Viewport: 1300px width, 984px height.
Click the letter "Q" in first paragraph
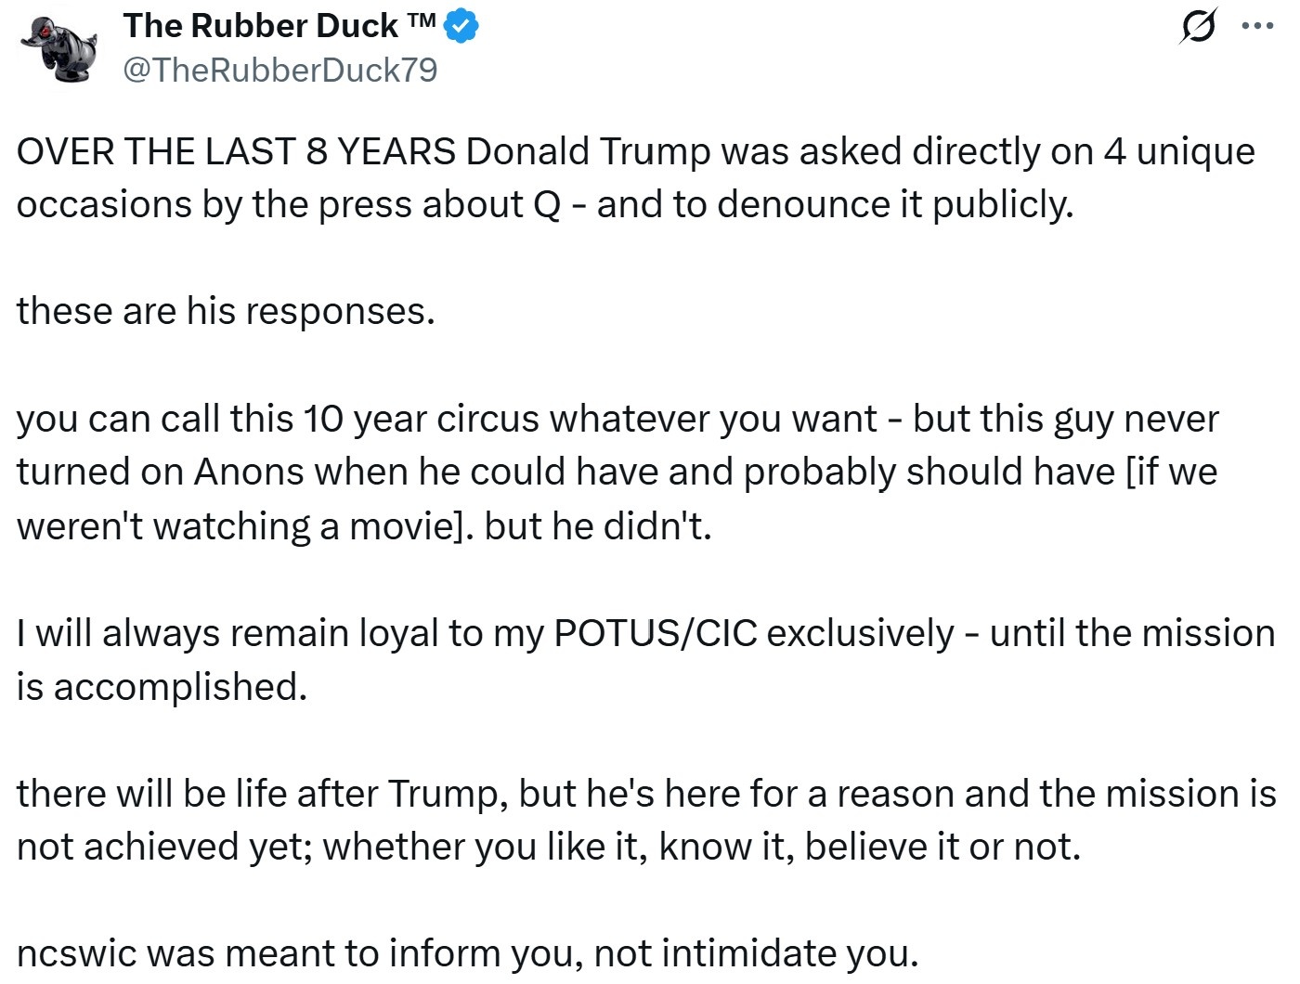tap(546, 204)
